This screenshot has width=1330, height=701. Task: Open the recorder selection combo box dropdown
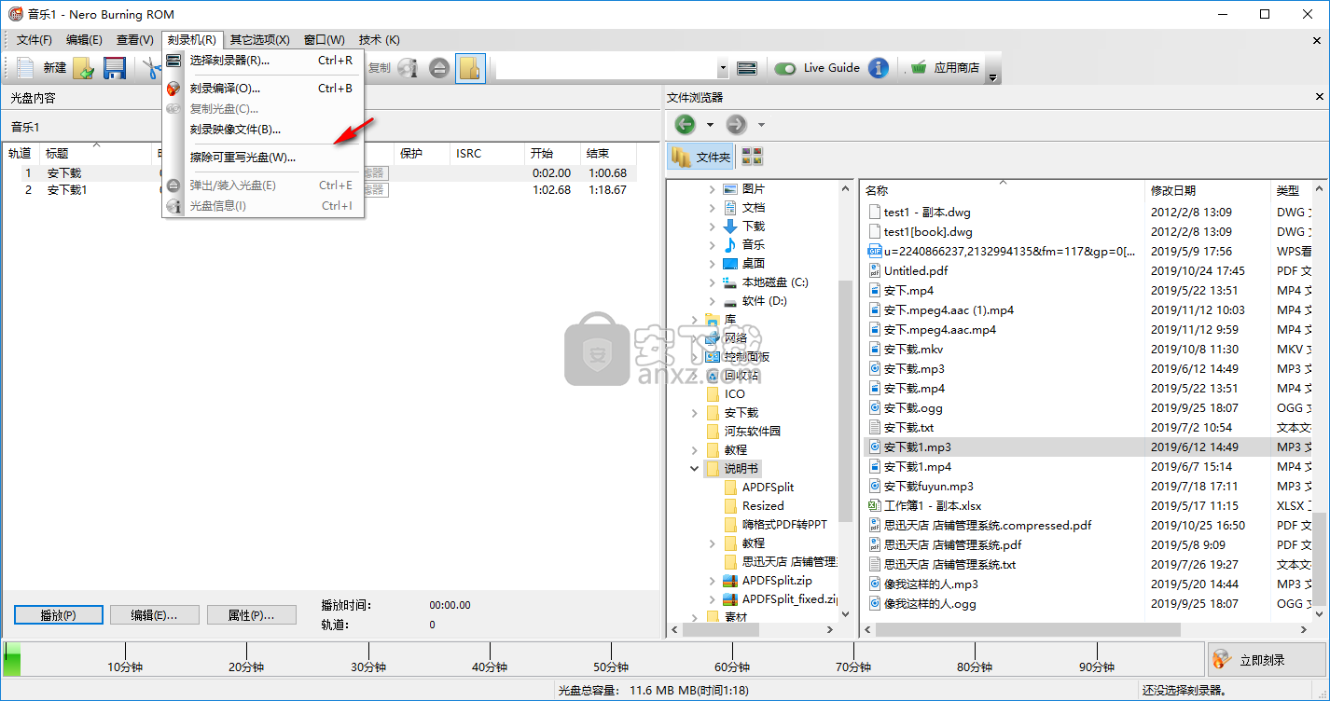pos(723,67)
